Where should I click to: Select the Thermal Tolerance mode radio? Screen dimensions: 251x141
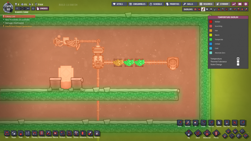coord(238,62)
